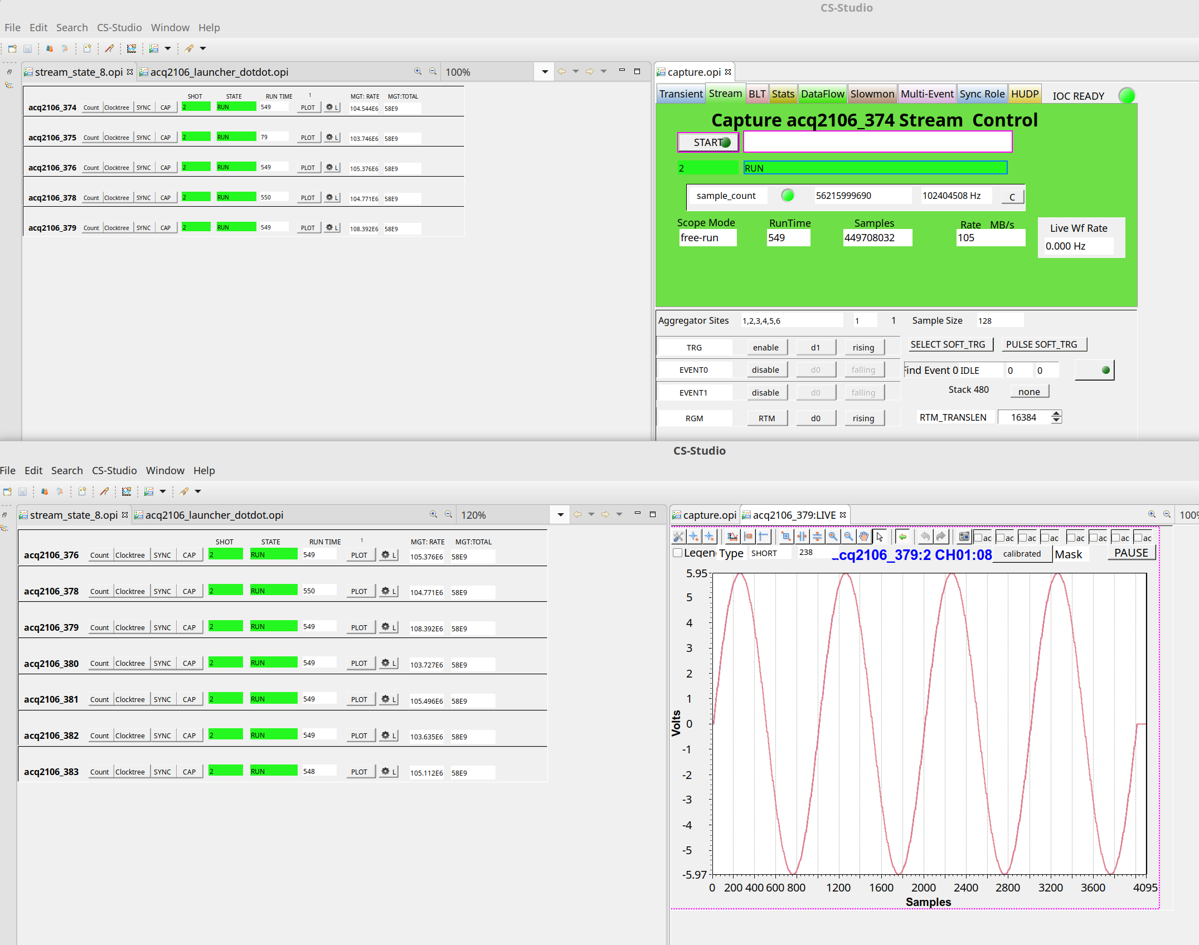This screenshot has height=945, width=1199.
Task: Click the zoom-in icon beside top 100% zoom box
Action: click(x=418, y=71)
